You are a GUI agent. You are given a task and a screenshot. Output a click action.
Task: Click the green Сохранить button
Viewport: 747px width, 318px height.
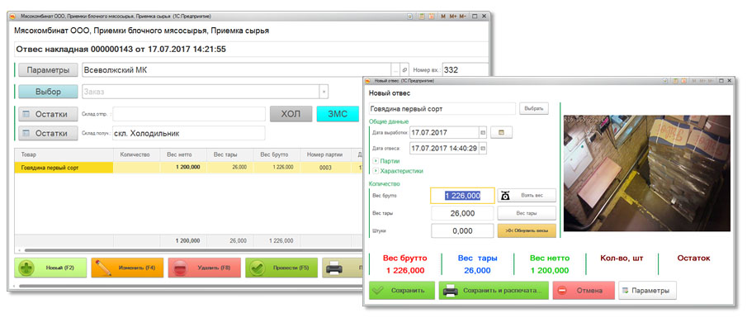pyautogui.click(x=402, y=291)
